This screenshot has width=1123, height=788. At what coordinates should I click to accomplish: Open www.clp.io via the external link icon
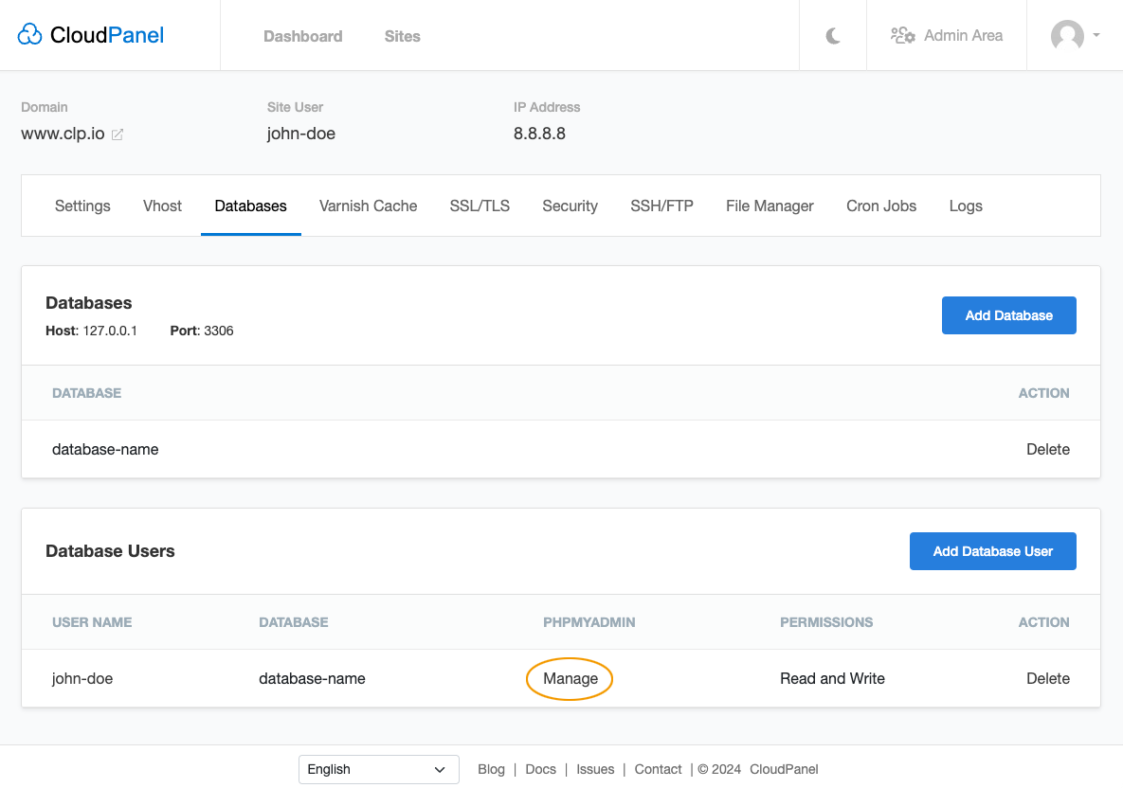[118, 134]
